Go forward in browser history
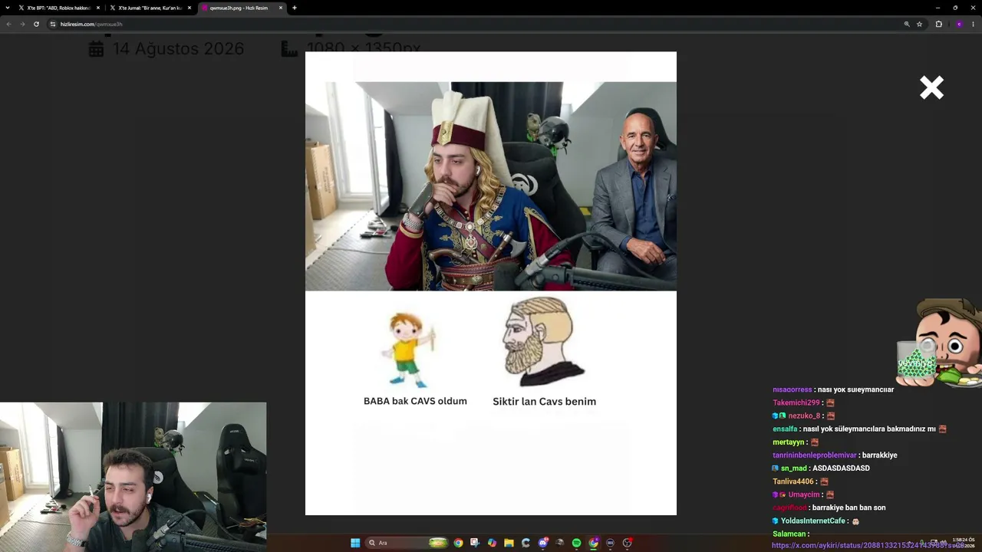The width and height of the screenshot is (982, 552). pos(22,24)
